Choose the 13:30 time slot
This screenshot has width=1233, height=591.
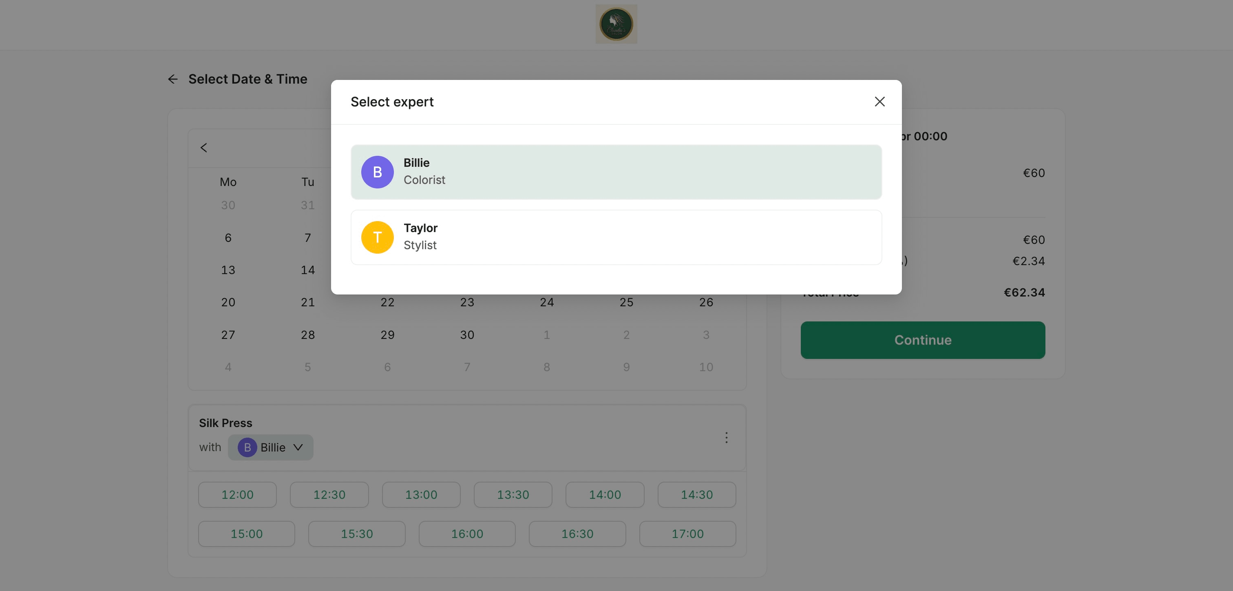513,495
